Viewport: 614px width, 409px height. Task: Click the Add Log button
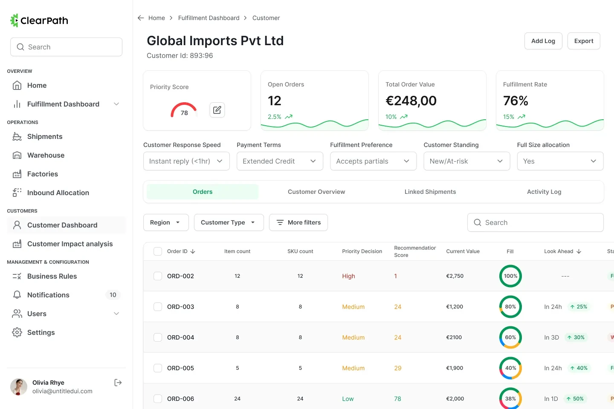click(x=543, y=41)
